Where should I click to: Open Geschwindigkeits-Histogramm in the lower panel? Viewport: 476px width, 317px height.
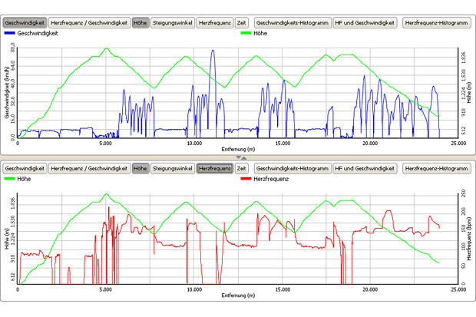point(292,167)
